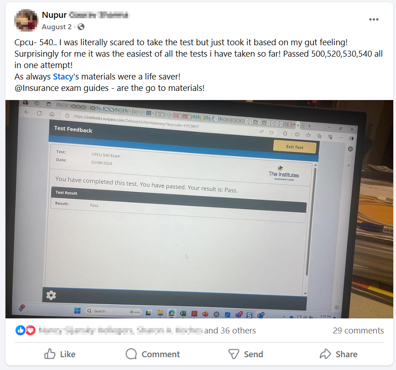
Task: Open the post options three-dot menu
Action: coord(374,20)
